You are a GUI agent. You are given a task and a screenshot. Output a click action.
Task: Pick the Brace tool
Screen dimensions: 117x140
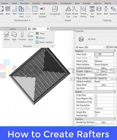tap(40, 38)
